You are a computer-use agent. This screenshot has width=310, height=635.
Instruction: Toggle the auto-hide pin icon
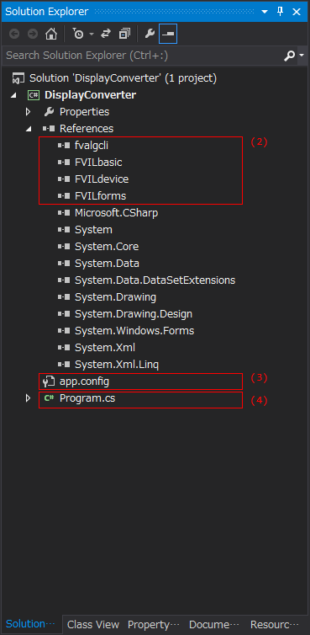tap(281, 11)
